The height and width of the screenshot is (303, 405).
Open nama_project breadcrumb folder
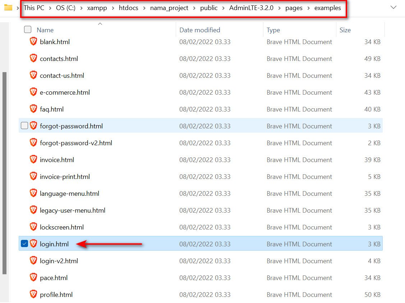[x=169, y=8]
